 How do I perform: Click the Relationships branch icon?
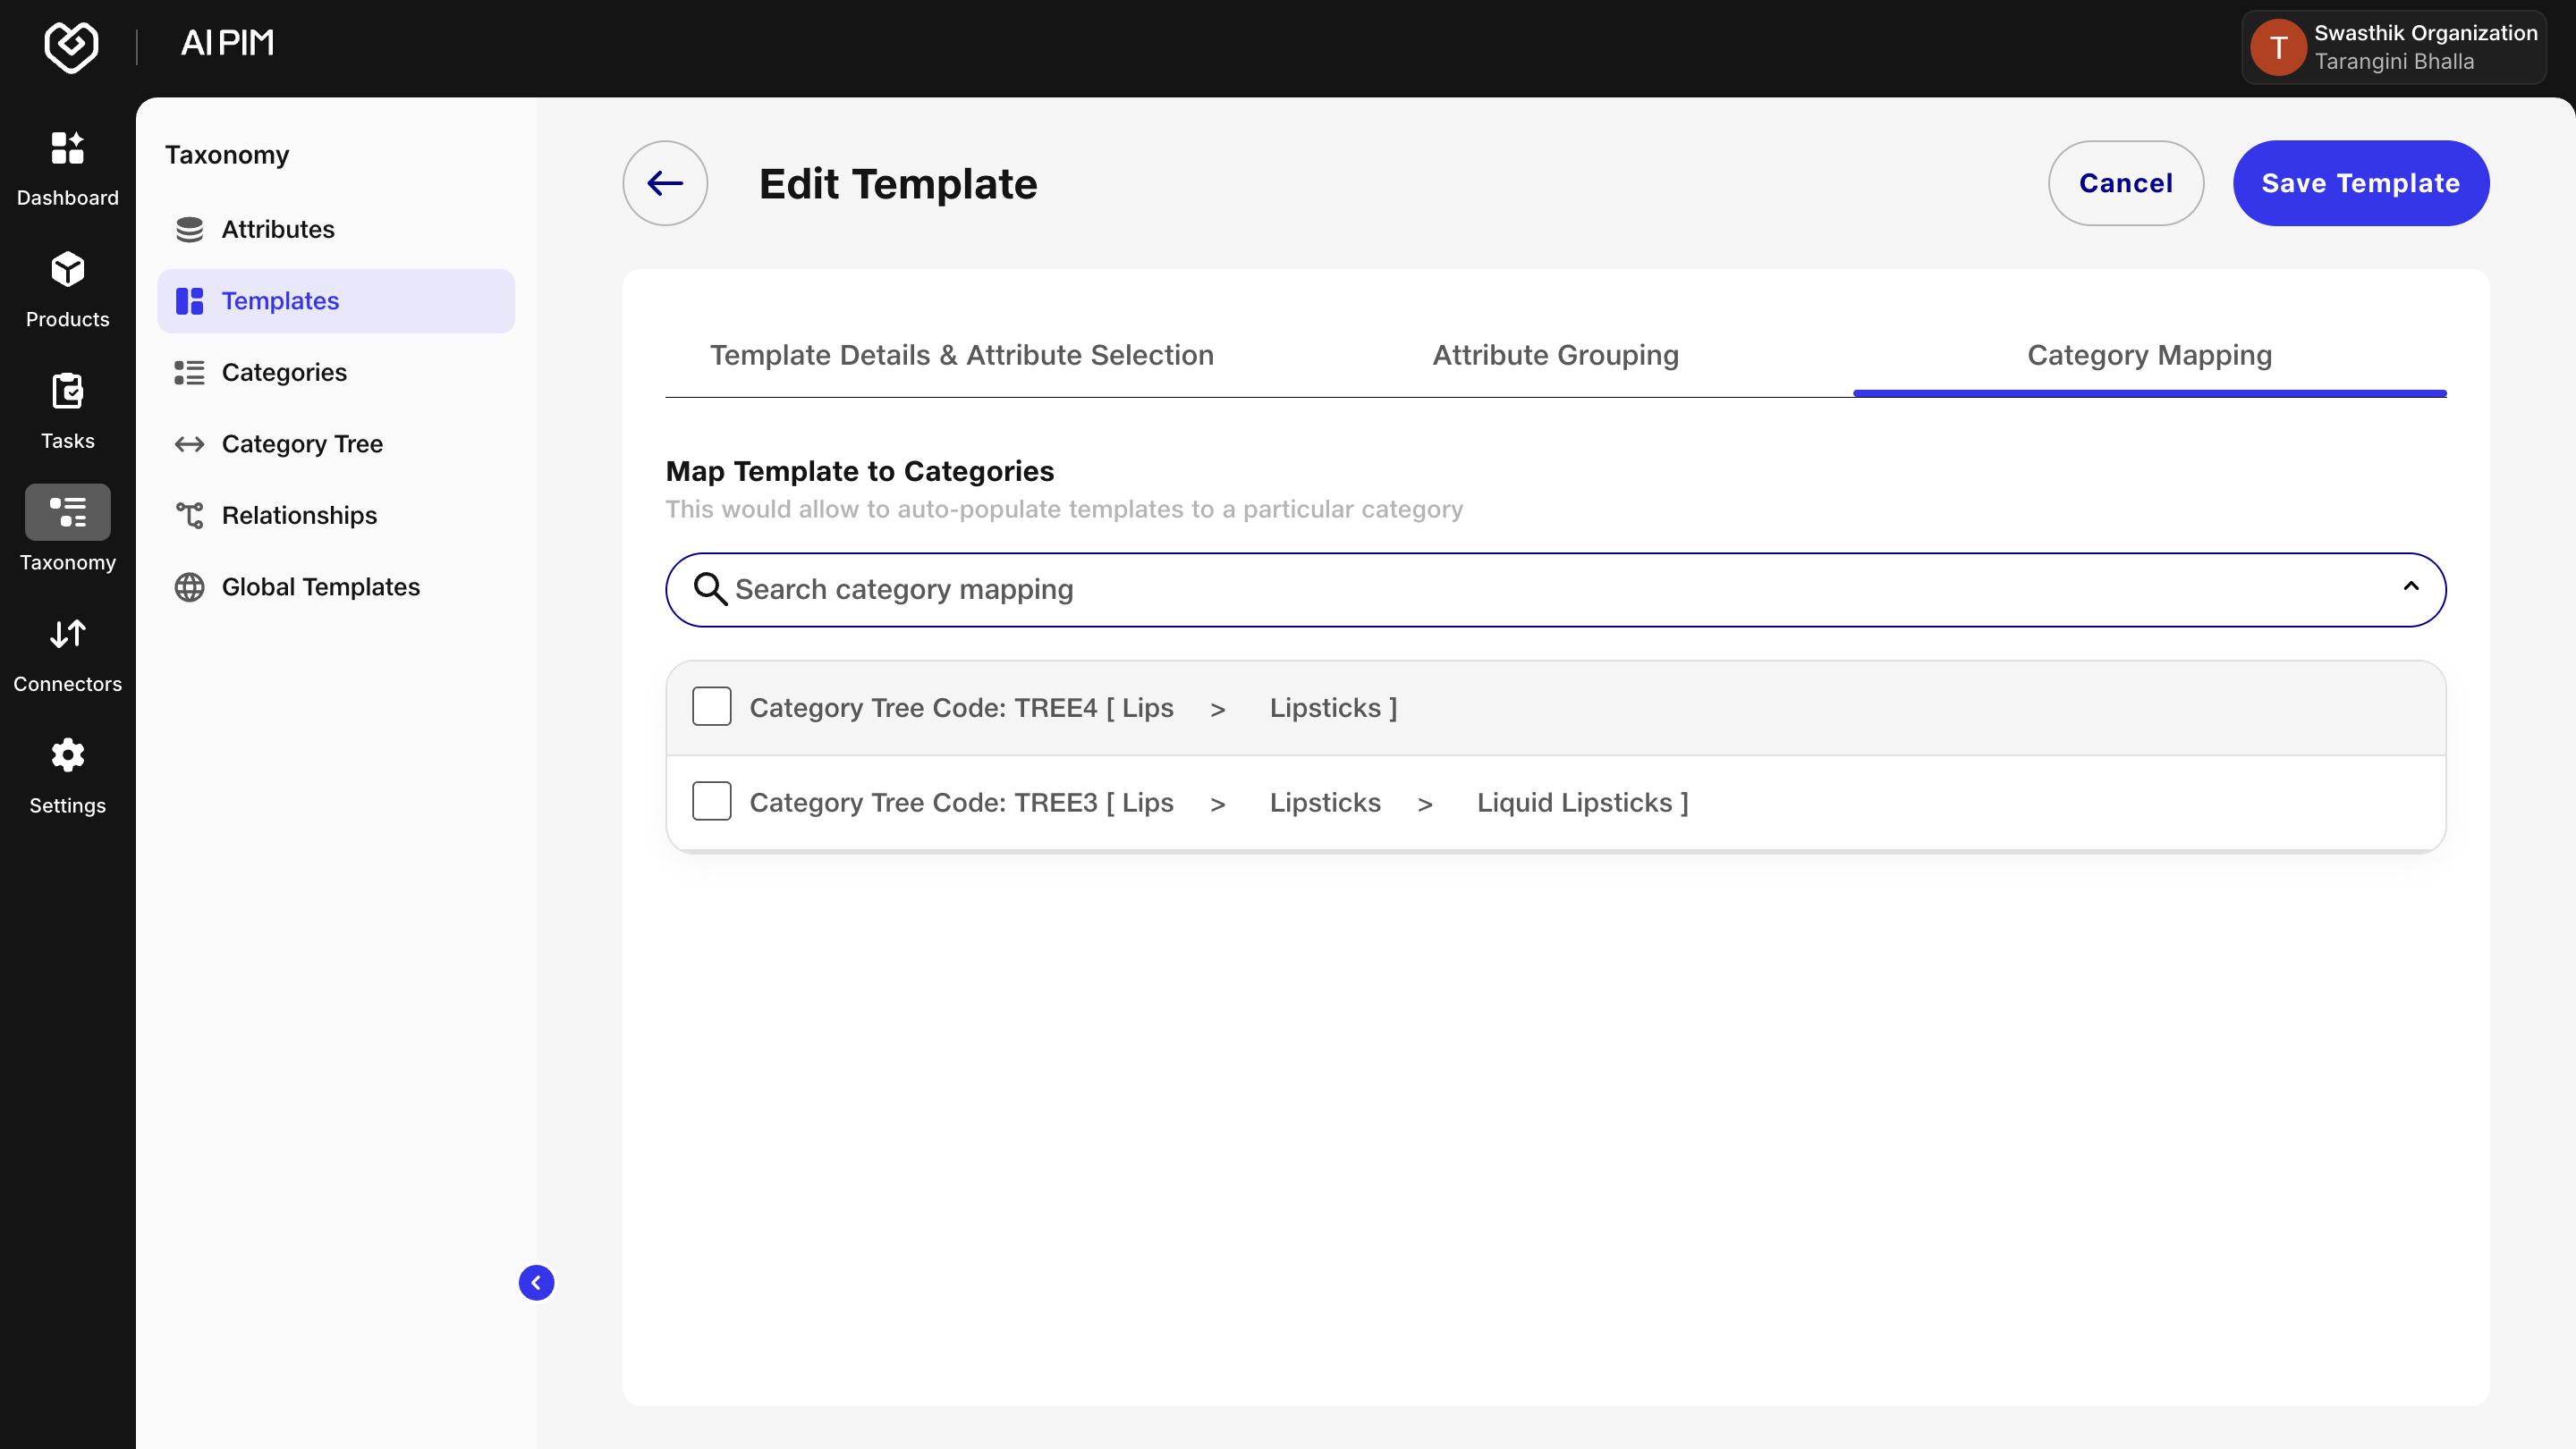189,516
